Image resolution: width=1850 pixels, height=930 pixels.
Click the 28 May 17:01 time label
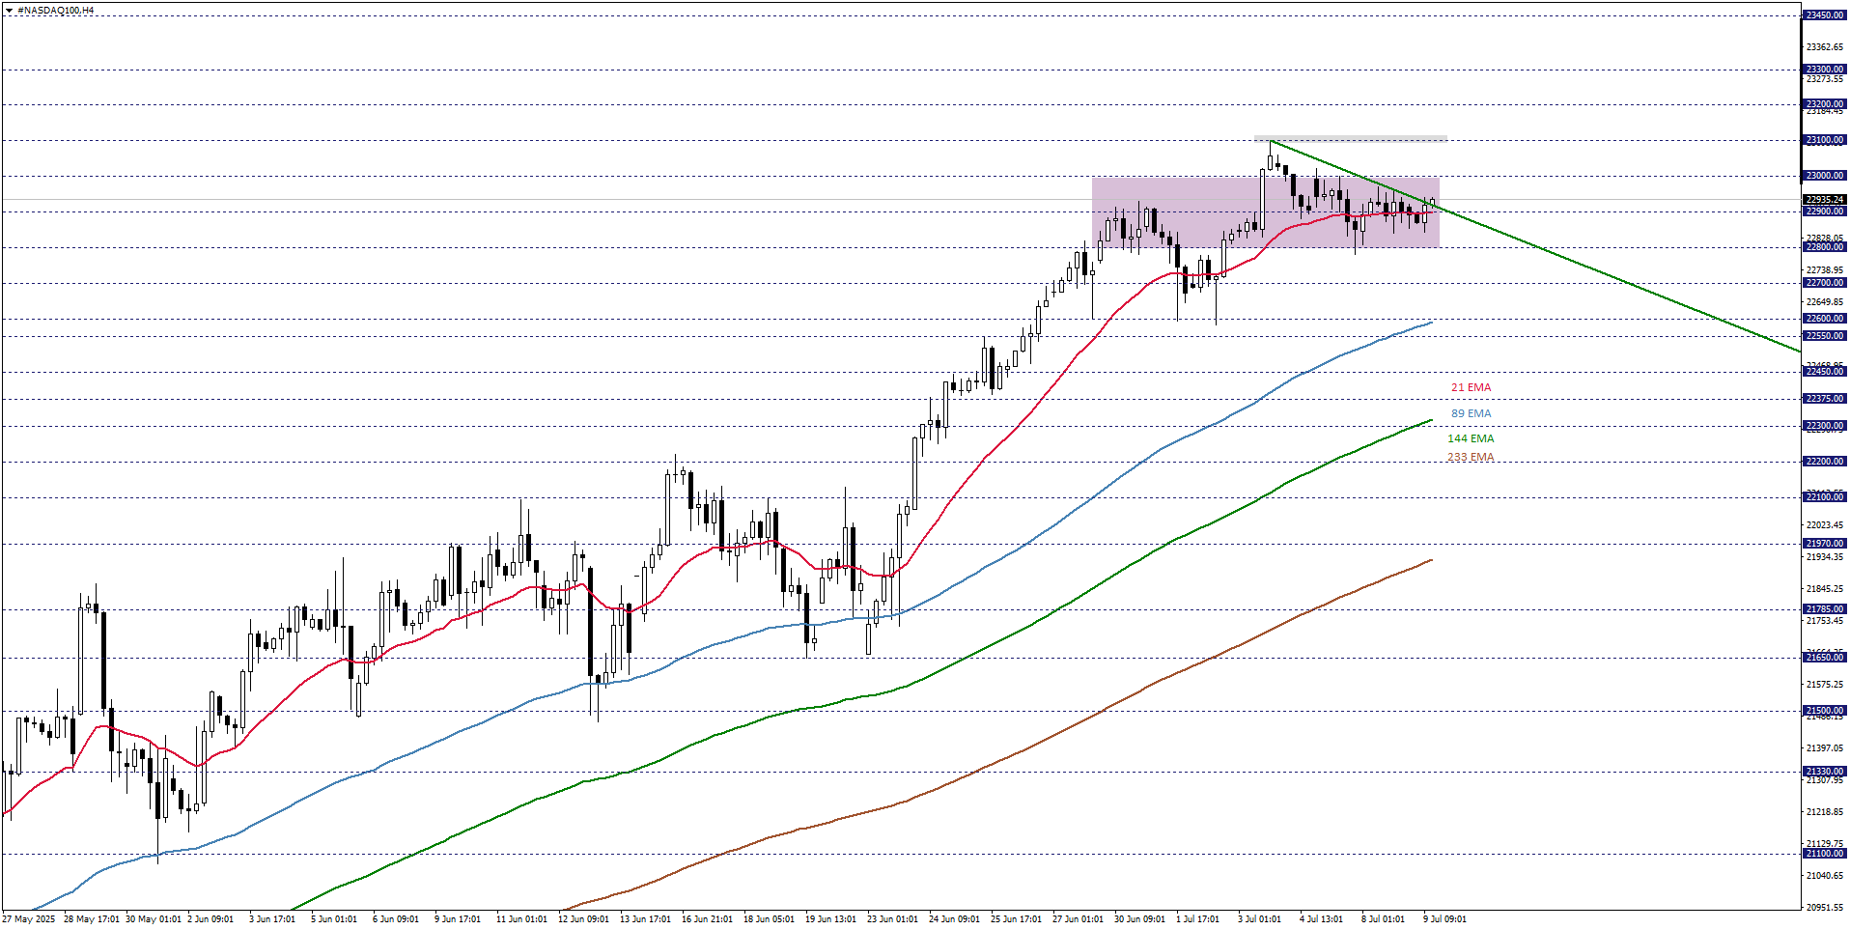click(92, 919)
